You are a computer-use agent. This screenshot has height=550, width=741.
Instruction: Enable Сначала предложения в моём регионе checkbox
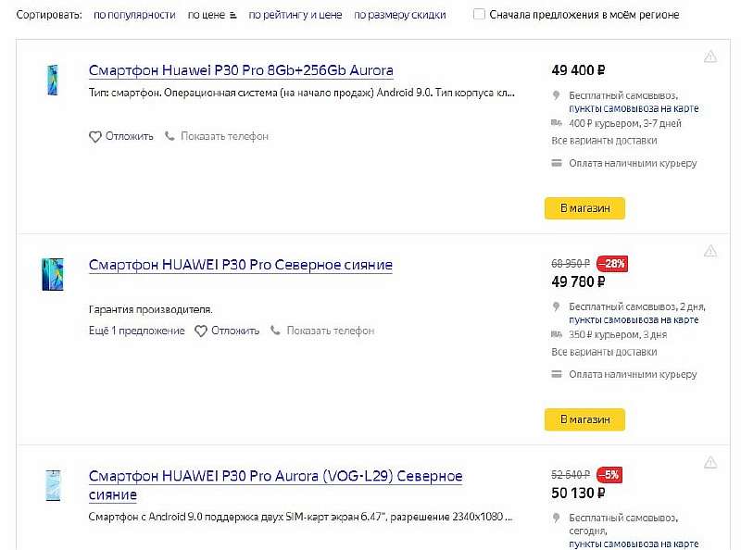(x=479, y=15)
